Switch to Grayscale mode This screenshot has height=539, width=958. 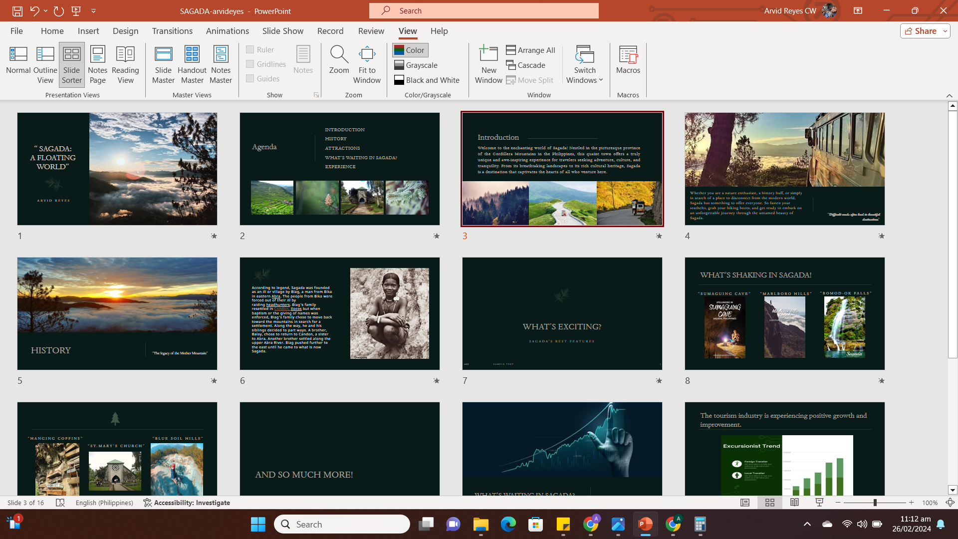click(x=416, y=65)
